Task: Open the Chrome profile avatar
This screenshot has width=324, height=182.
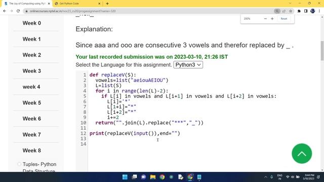Action: tap(313, 11)
